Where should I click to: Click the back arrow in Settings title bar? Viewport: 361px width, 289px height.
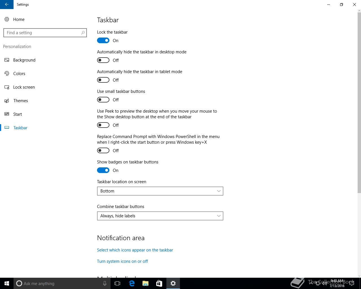tap(7, 5)
